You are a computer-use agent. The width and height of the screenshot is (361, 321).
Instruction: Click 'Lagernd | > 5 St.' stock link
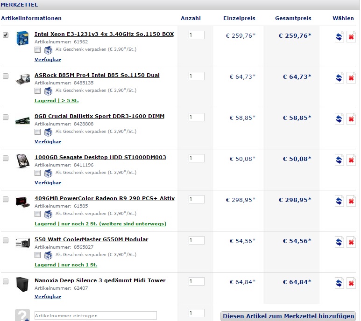(x=57, y=100)
